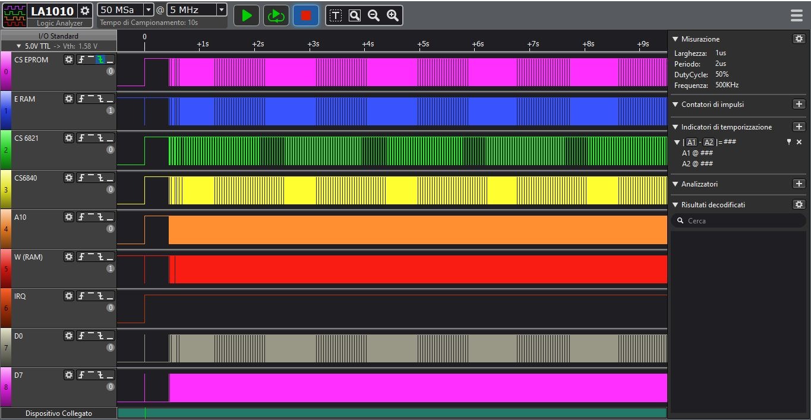Add a new protocol analyzer in Analizzatori
Viewport: 811px width, 420px height.
click(799, 184)
